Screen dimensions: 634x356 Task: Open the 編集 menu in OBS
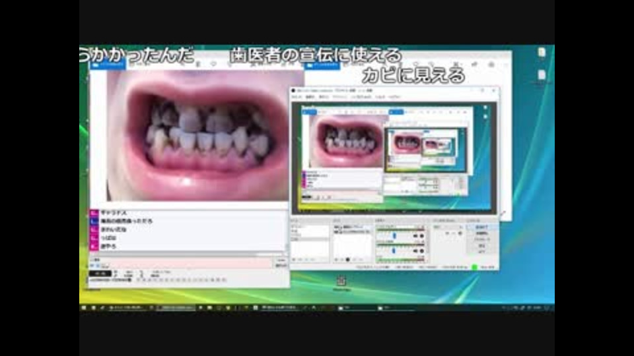(310, 98)
